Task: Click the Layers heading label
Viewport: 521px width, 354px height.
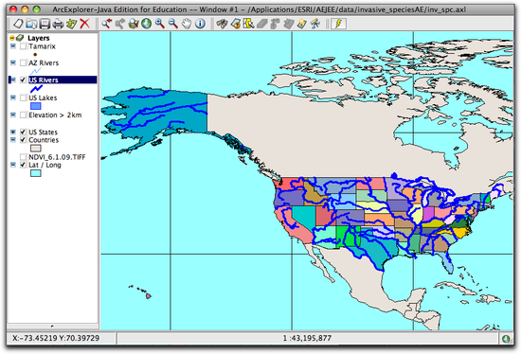Action: pos(38,38)
